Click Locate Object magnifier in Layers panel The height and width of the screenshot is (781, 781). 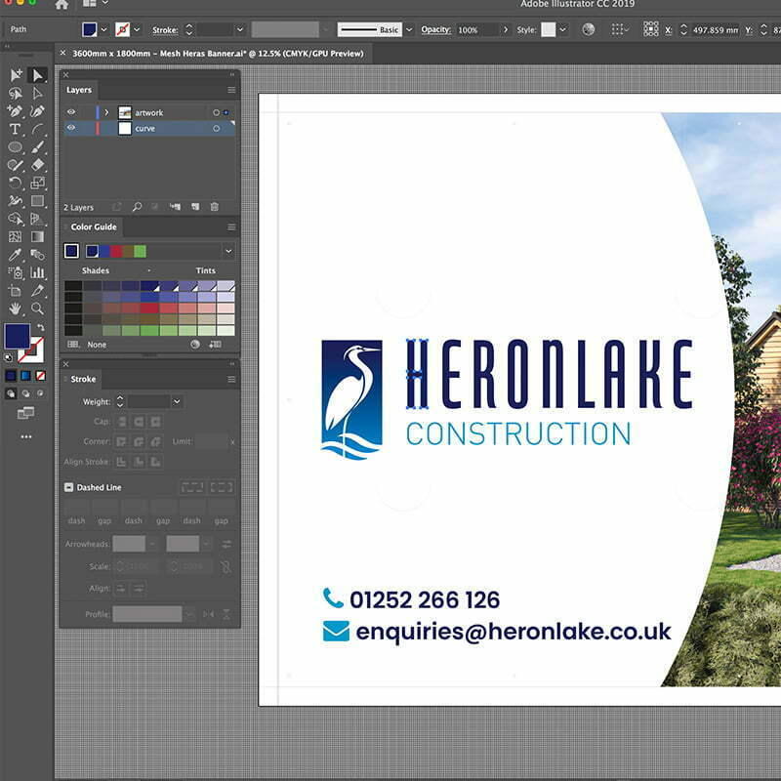137,207
